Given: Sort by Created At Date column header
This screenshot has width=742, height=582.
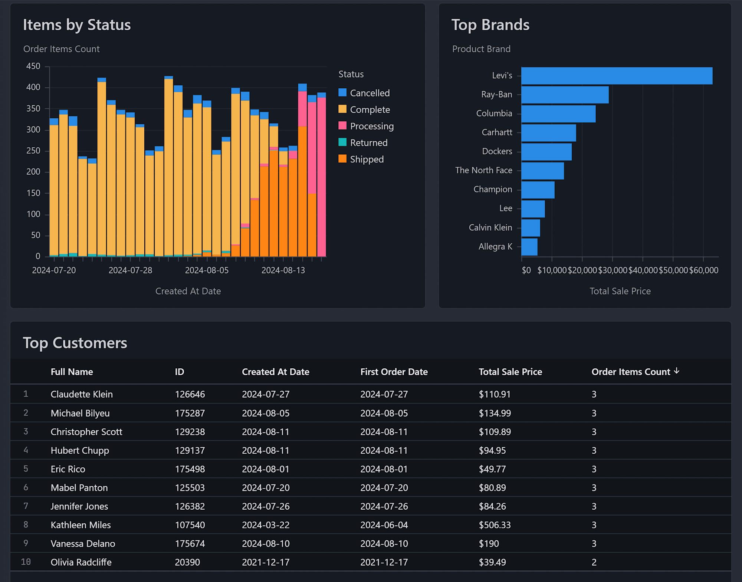Looking at the screenshot, I should pos(275,372).
